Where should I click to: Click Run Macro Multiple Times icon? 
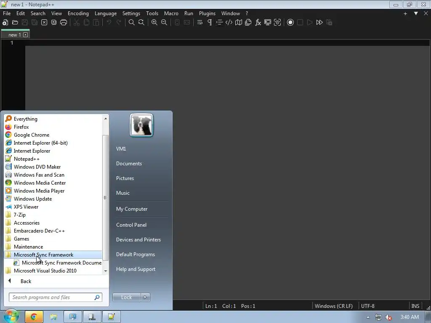(319, 23)
